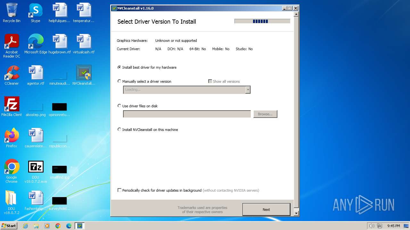Click the Browse button for driver files
The width and height of the screenshot is (410, 230).
[x=265, y=114]
